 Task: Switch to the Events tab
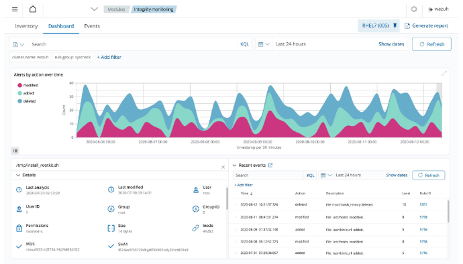click(92, 26)
